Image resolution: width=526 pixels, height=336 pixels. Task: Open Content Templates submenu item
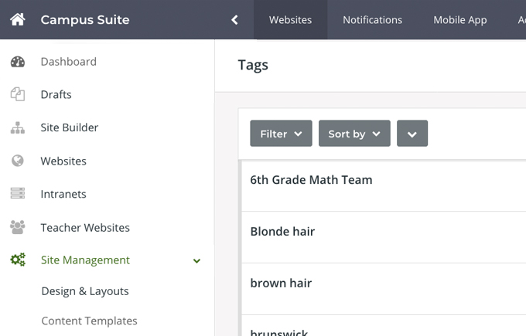[89, 321]
